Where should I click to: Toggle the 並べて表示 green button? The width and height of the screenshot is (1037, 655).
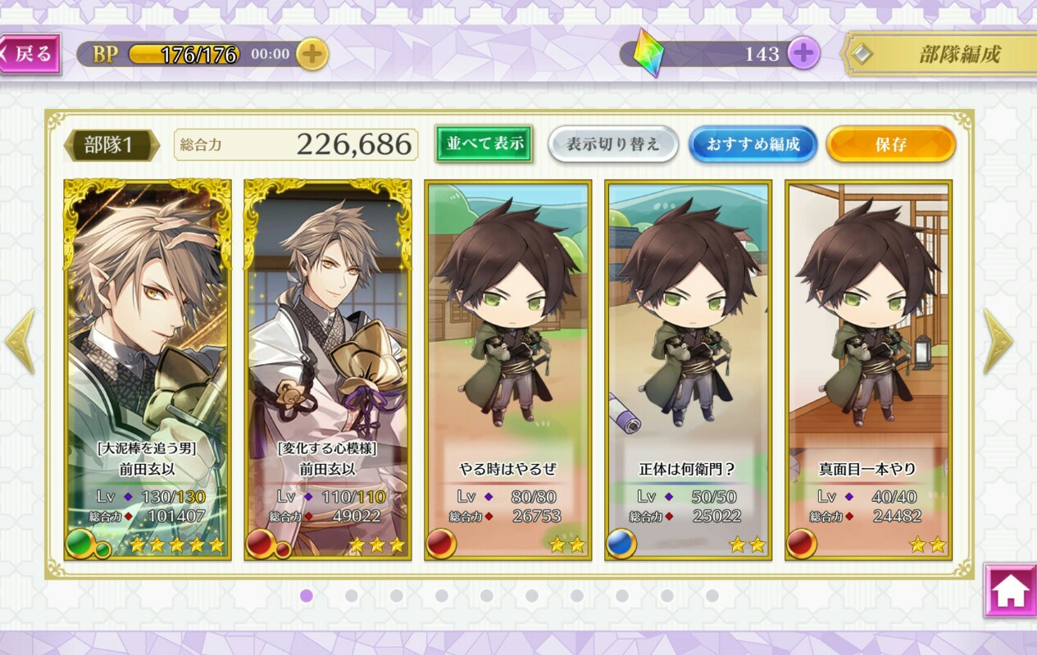484,143
